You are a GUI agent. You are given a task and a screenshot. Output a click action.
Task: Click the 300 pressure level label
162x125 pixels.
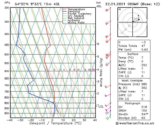[x=7, y=8]
